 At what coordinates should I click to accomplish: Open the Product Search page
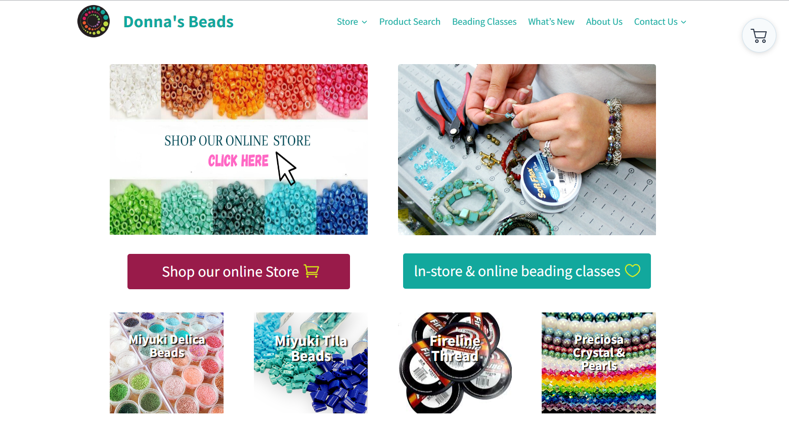pyautogui.click(x=410, y=22)
